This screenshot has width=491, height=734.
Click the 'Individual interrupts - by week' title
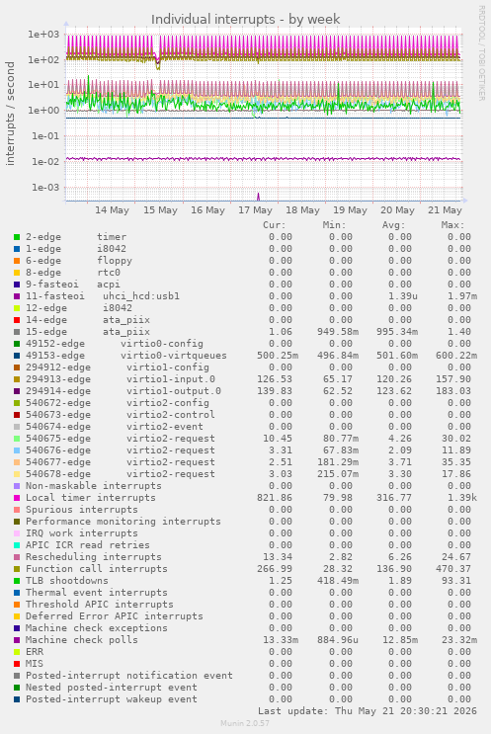pos(245,19)
